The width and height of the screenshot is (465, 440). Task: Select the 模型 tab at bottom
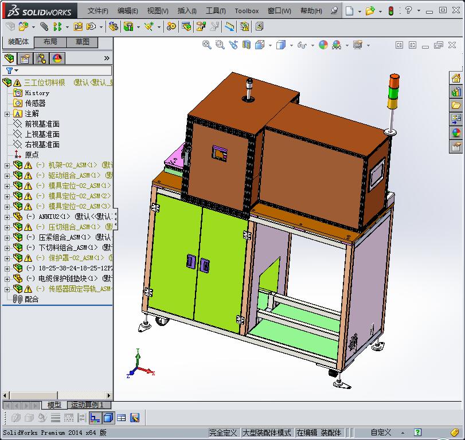pos(54,405)
